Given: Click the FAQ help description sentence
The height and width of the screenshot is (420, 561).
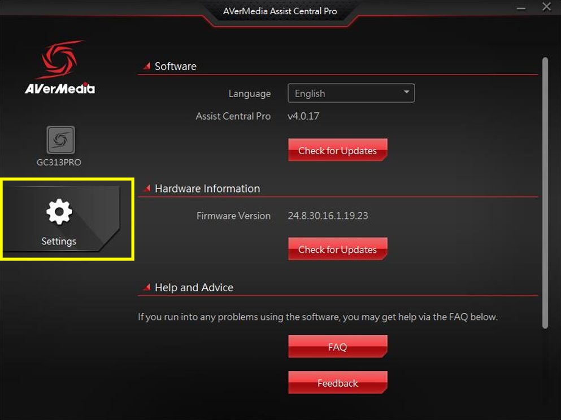Looking at the screenshot, I should pyautogui.click(x=318, y=317).
